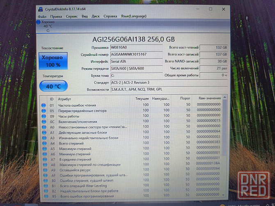Open the Диск menu
This screenshot has height=206, width=275.
[x=96, y=16]
